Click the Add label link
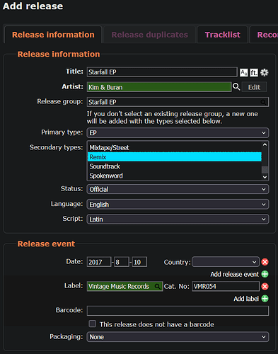The height and width of the screenshot is (354, 278). point(246,299)
